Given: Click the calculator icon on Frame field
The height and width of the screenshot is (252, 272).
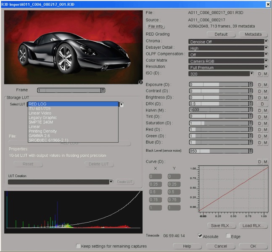Looking at the screenshot, I should coord(103,90).
